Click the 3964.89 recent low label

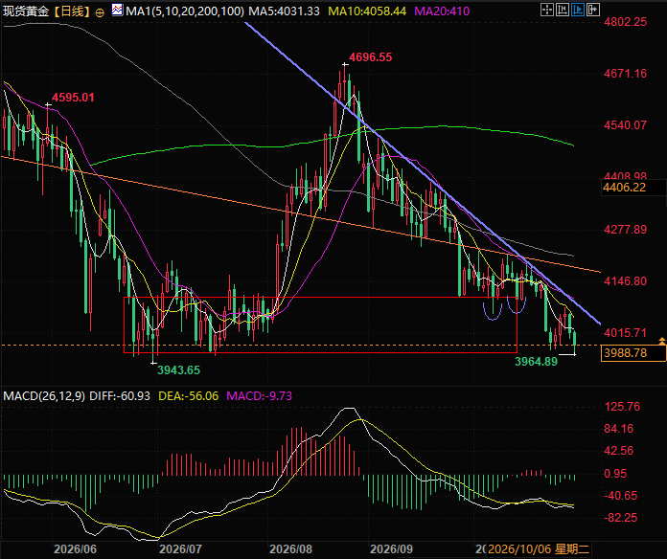[536, 362]
